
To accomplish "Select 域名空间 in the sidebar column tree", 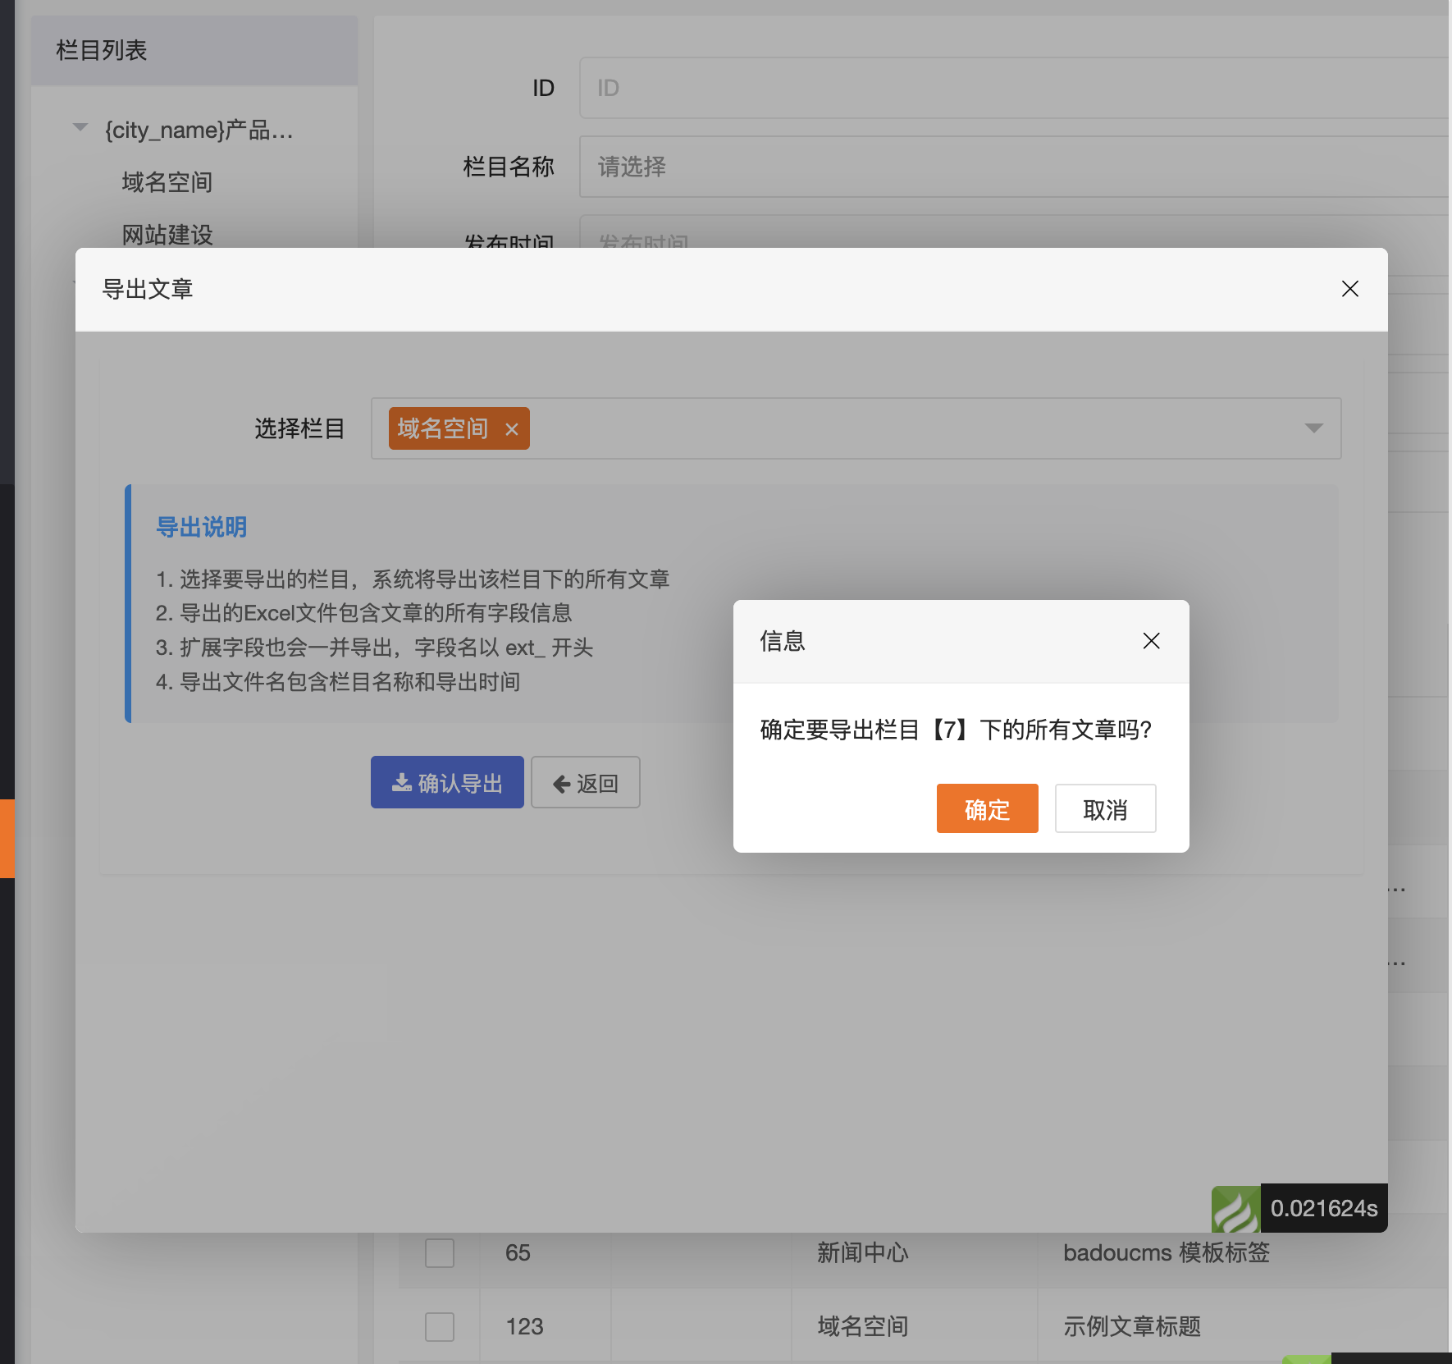I will (x=167, y=181).
